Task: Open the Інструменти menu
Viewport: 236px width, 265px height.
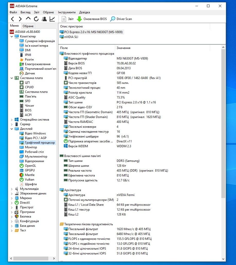Action: point(67,12)
